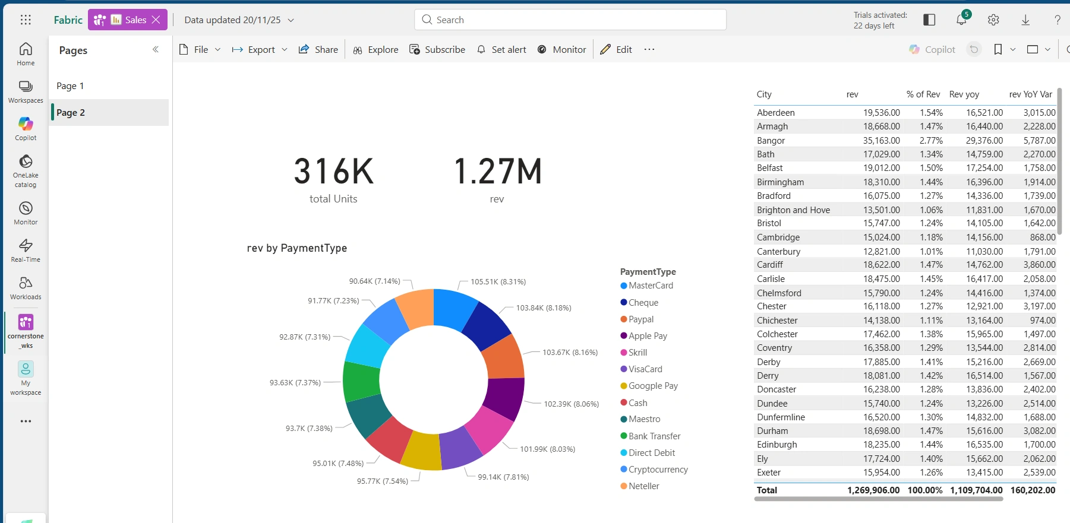The width and height of the screenshot is (1070, 523).
Task: Click into the Search field
Action: pos(570,20)
